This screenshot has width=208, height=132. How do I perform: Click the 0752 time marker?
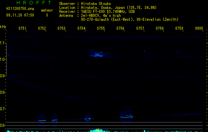[42, 28]
